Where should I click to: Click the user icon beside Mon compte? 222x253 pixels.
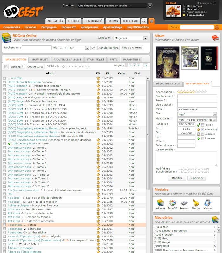tap(184, 6)
